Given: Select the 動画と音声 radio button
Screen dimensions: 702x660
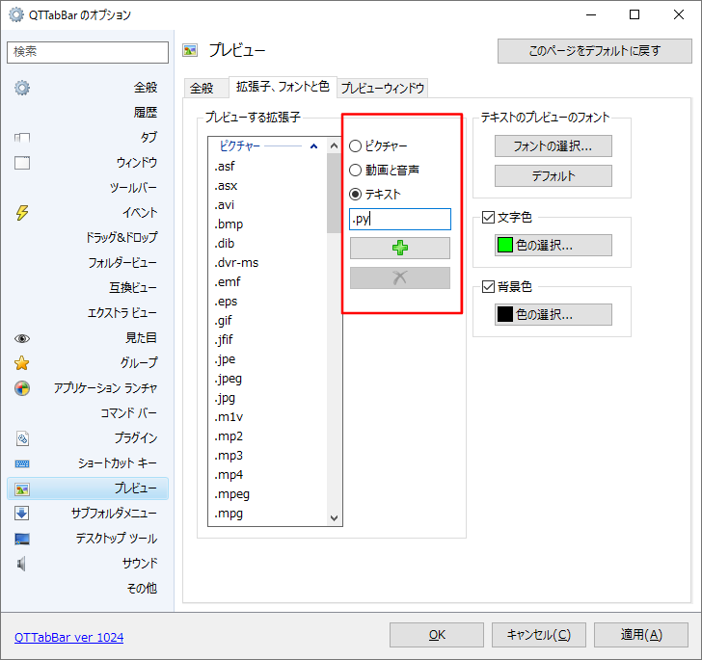Looking at the screenshot, I should (x=355, y=170).
